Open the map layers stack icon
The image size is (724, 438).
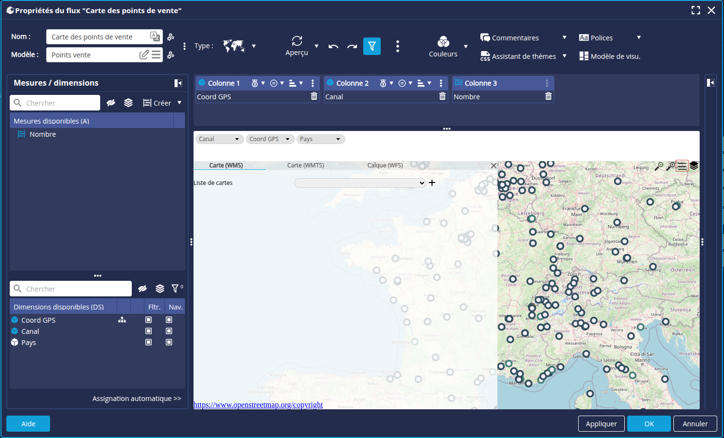[694, 165]
